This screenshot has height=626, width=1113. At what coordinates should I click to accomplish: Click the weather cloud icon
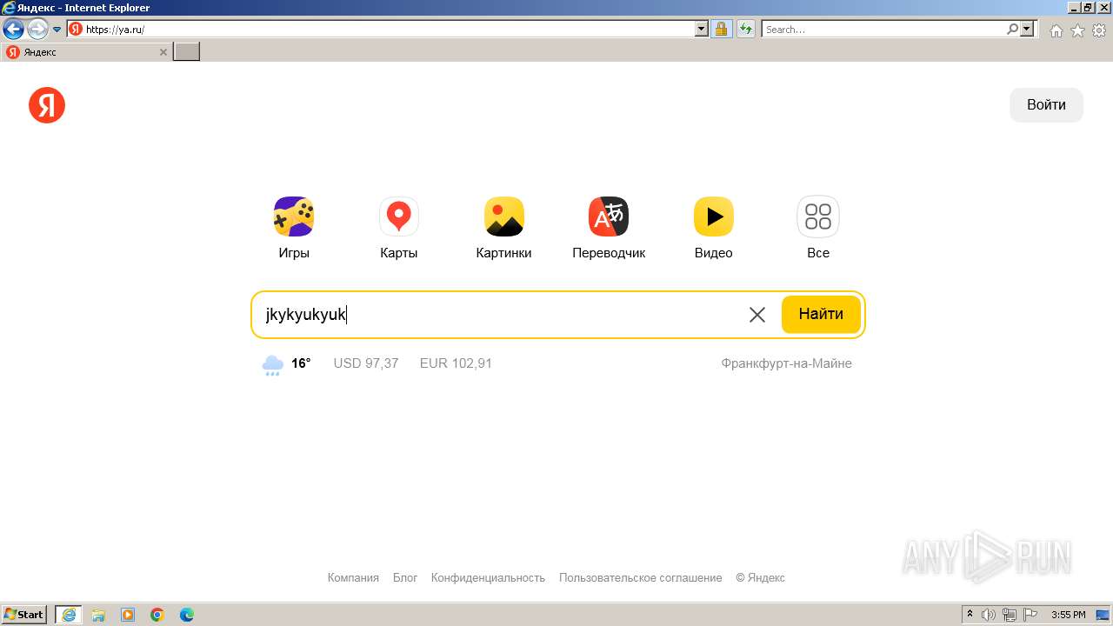[273, 364]
